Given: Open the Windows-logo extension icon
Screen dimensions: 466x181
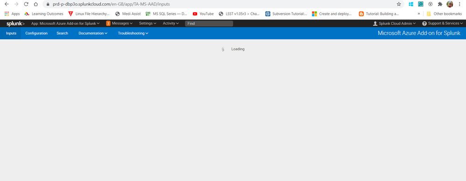Looking at the screenshot, I should (x=411, y=4).
